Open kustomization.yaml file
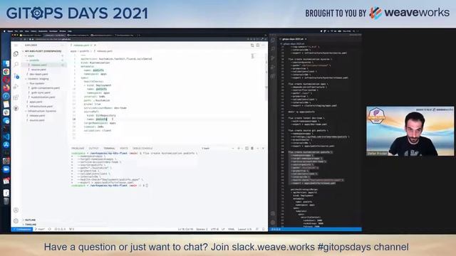The image size is (456, 256). click(43, 97)
